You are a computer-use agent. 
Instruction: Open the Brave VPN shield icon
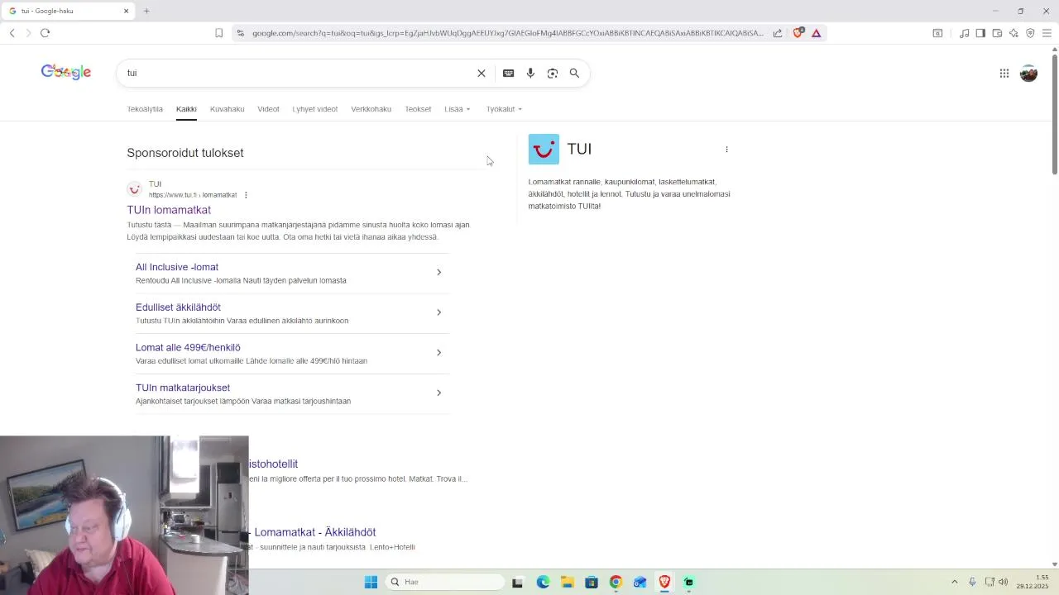tap(1030, 33)
